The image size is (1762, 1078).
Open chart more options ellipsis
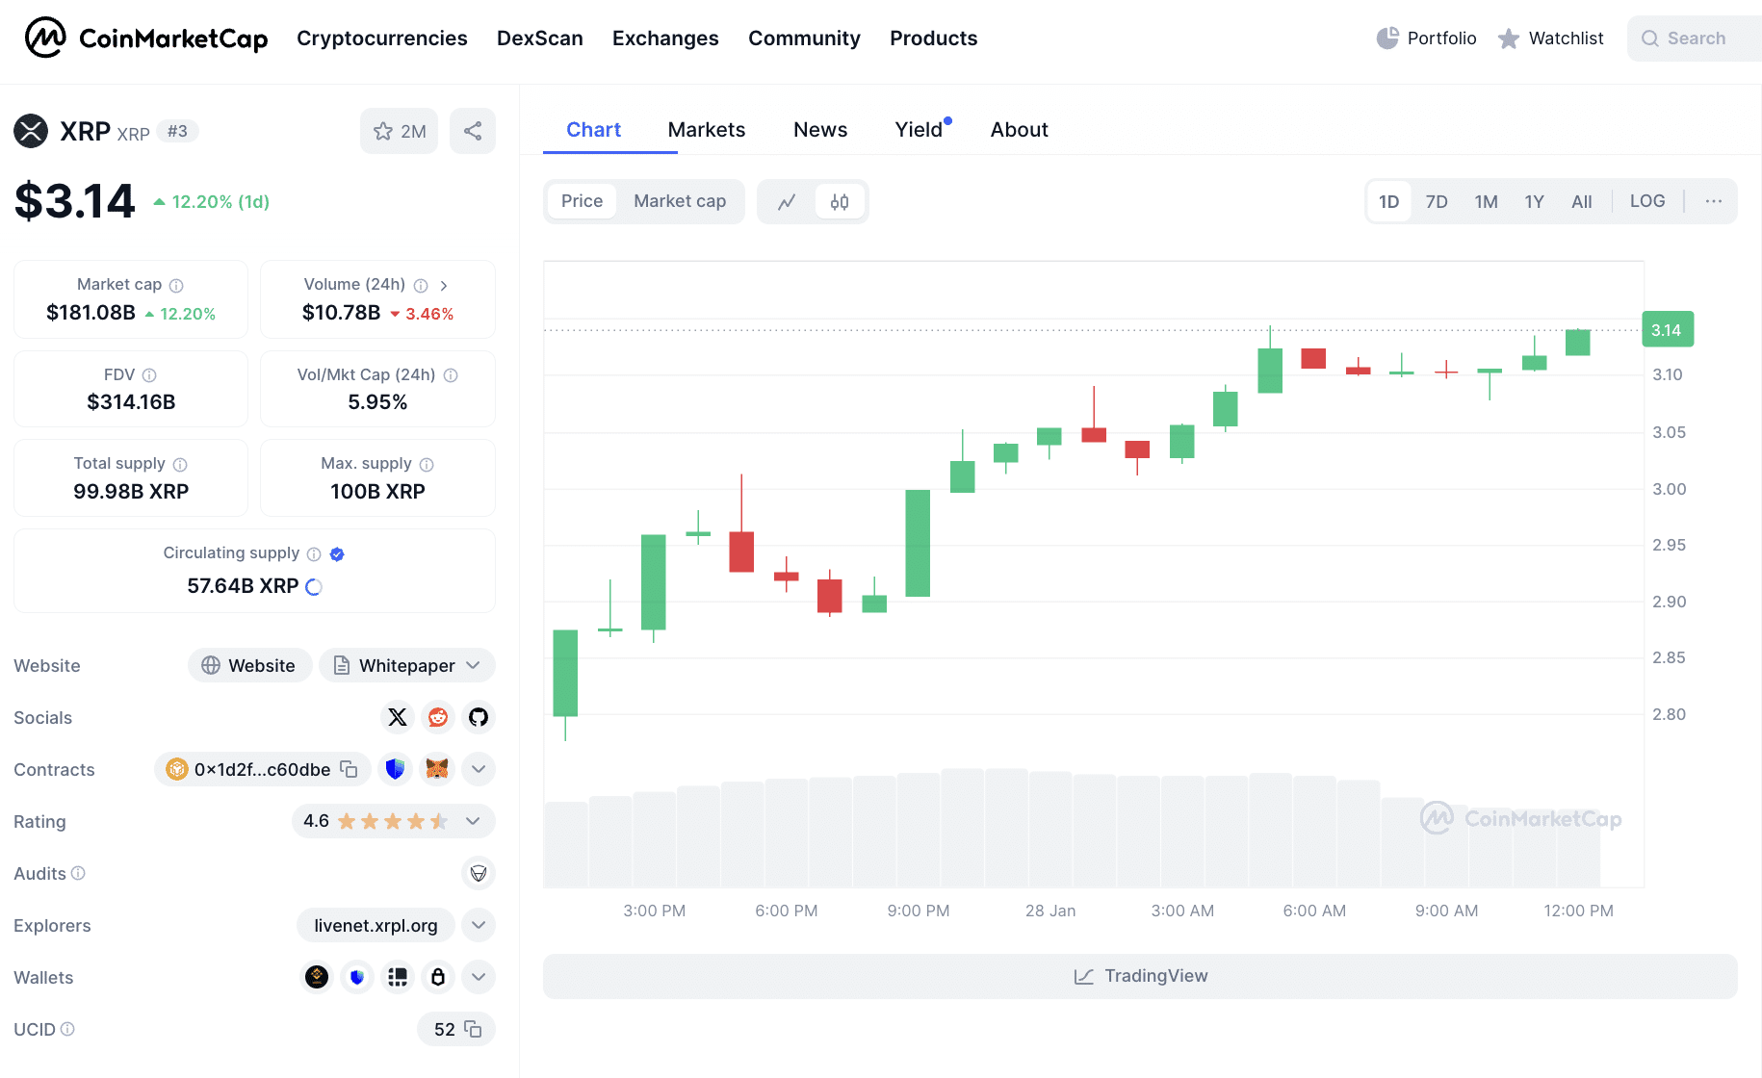tap(1714, 201)
